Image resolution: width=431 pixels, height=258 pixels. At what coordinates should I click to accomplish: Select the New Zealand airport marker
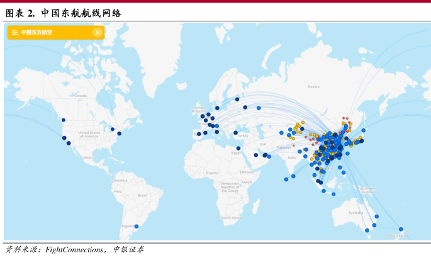coord(401,229)
